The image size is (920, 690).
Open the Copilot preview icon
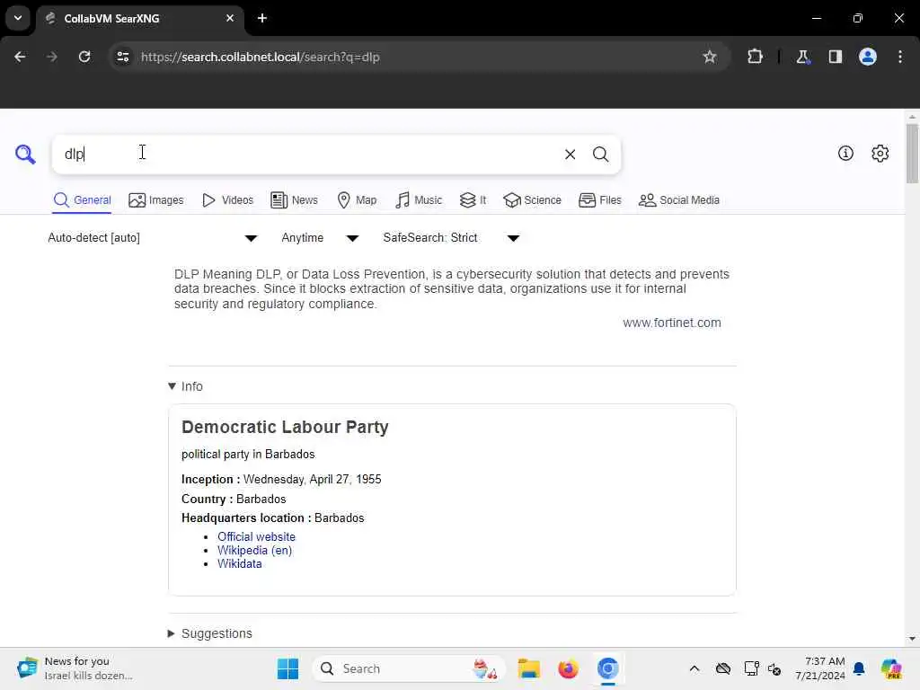click(x=891, y=668)
